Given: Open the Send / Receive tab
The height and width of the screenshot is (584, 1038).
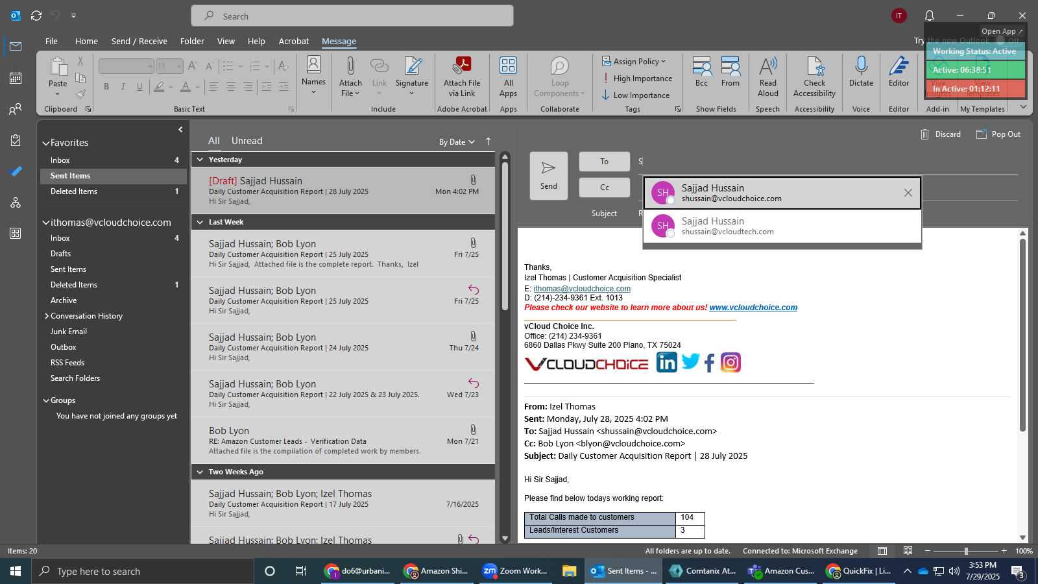Looking at the screenshot, I should click(139, 41).
